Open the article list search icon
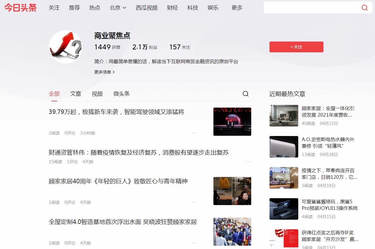375x249 pixels. pyautogui.click(x=246, y=94)
